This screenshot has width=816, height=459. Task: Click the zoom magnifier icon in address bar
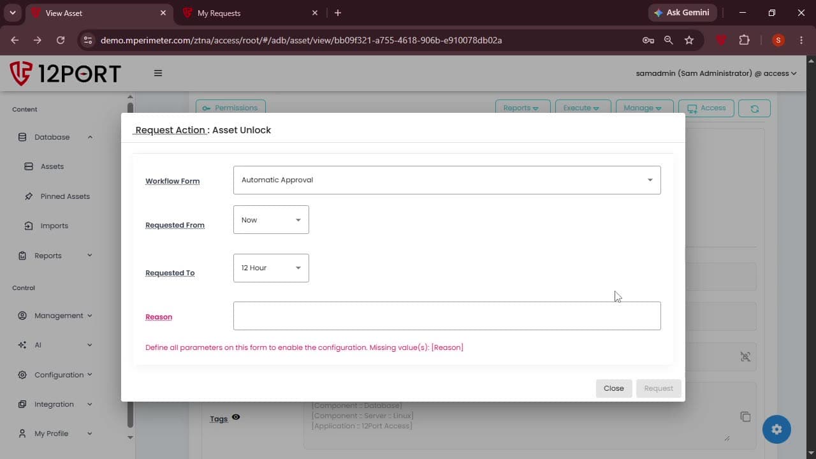click(668, 40)
